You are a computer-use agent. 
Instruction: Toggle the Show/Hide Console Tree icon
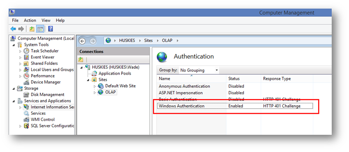pyautogui.click(x=40, y=29)
